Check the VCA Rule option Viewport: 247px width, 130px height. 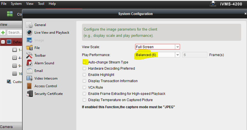(84, 87)
